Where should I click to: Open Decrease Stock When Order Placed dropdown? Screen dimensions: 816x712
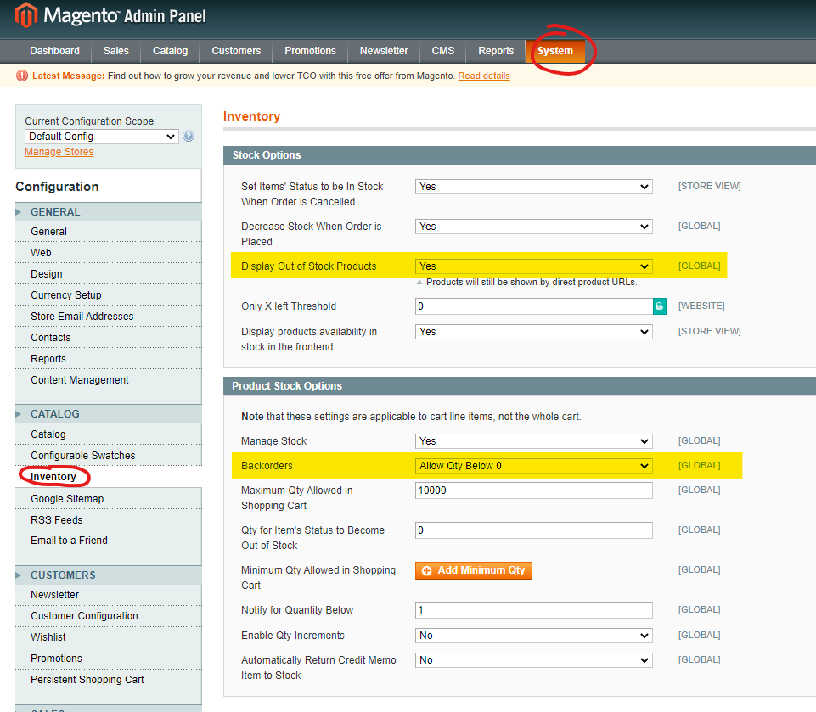click(x=533, y=227)
